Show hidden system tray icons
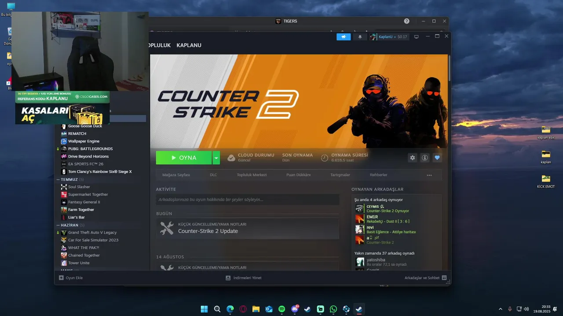 point(500,309)
